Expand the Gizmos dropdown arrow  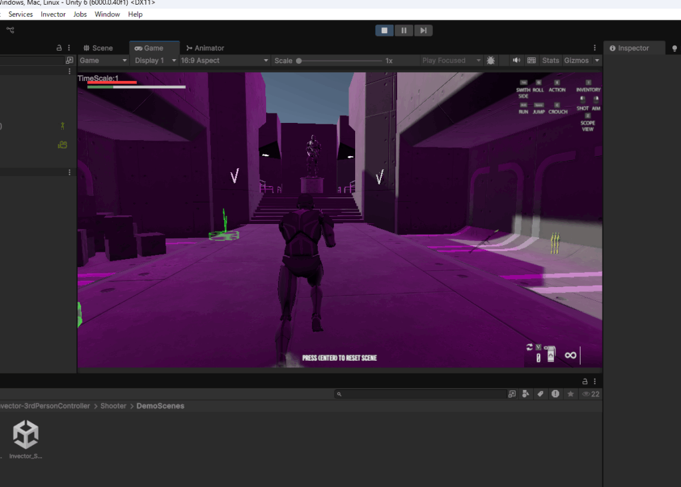point(597,60)
